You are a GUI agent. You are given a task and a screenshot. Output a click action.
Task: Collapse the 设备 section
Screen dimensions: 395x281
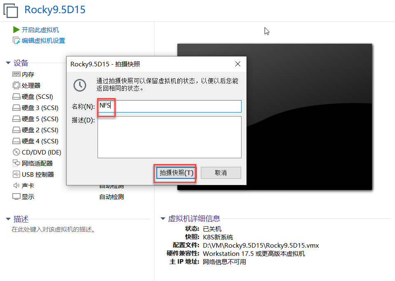coord(8,63)
